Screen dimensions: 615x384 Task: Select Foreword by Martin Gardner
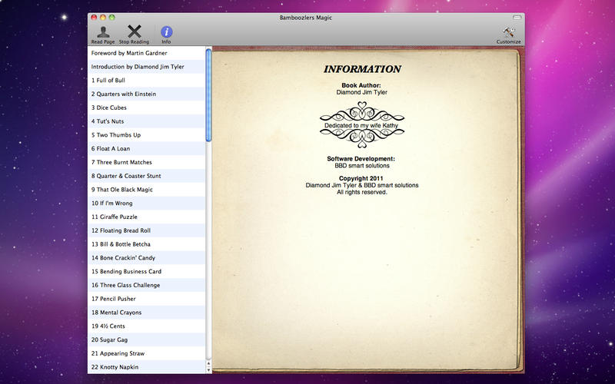(129, 53)
